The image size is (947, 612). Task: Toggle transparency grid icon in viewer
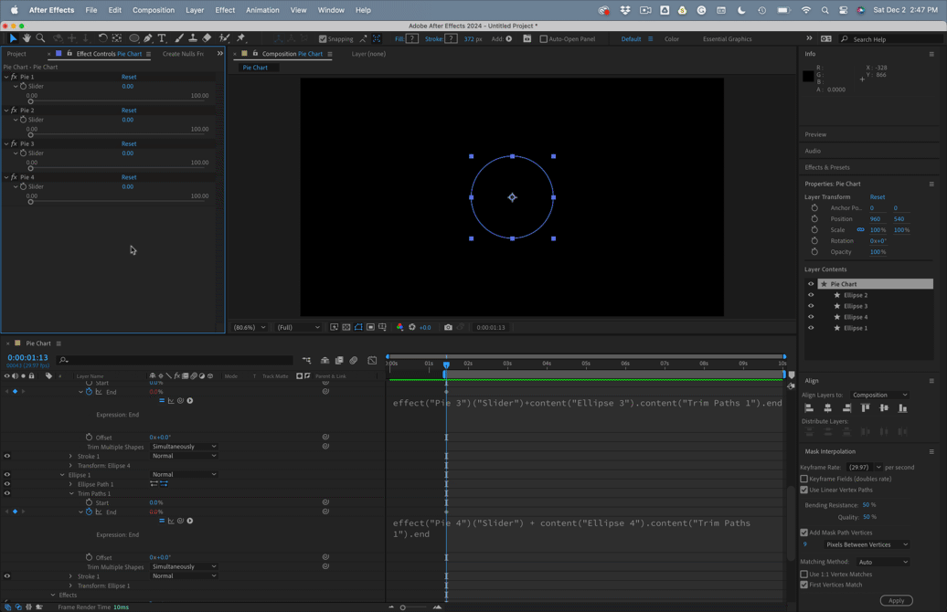[x=346, y=327]
